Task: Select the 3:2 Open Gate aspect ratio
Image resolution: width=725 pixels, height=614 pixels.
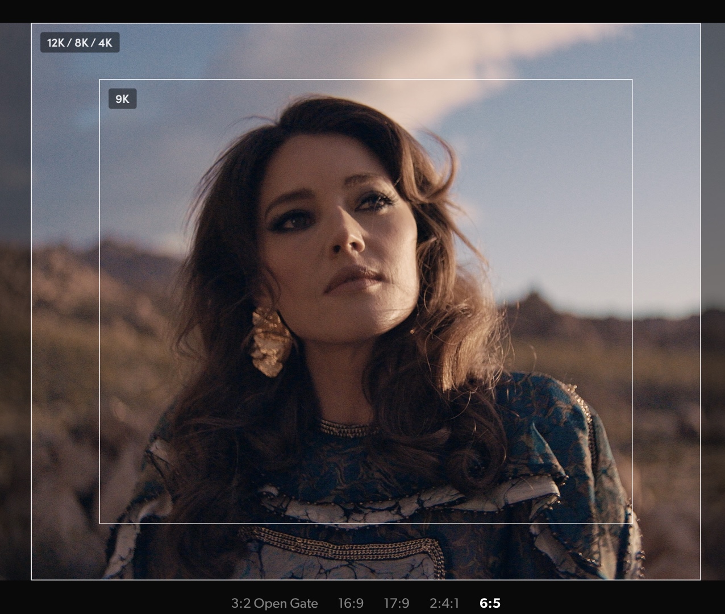Action: [274, 603]
